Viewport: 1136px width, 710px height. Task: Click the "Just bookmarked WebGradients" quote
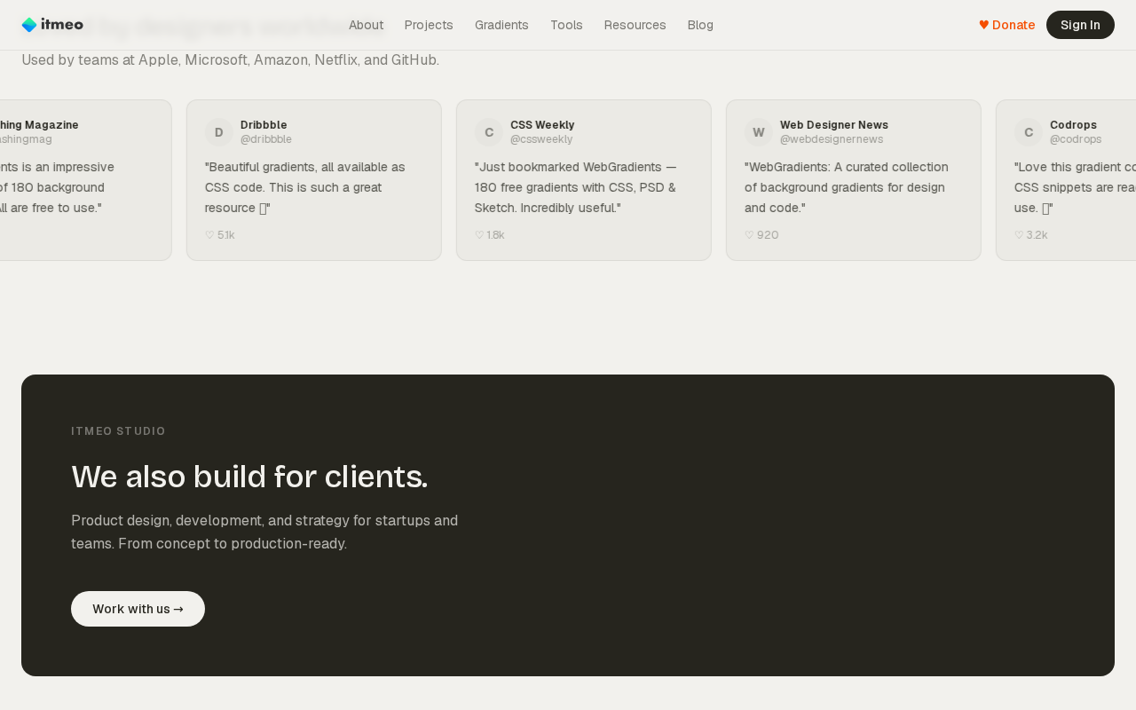pos(576,187)
